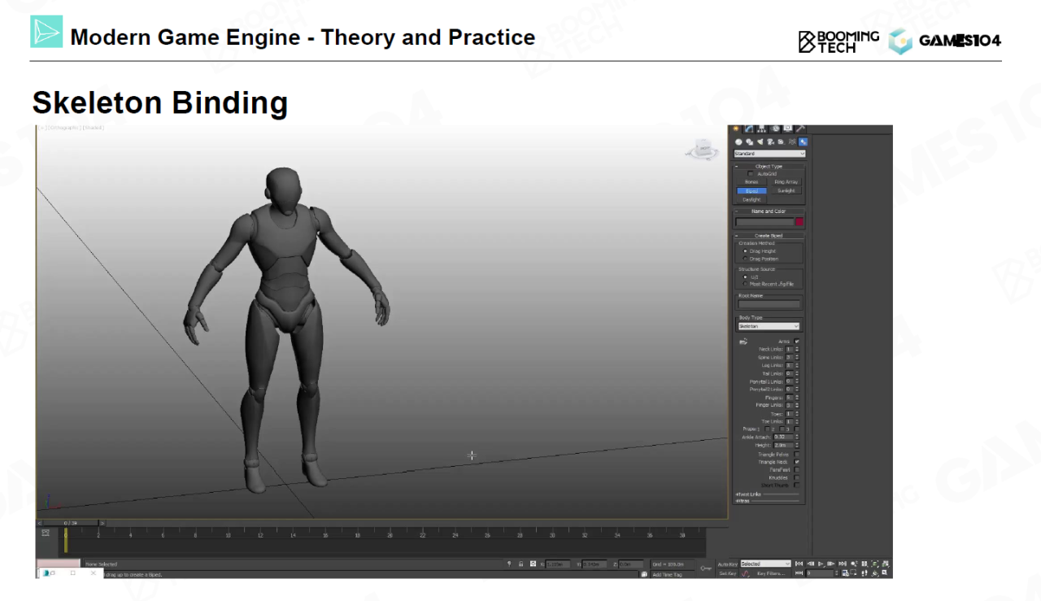Select the Geometry category sphere icon
Screen dimensions: 1041x601
[738, 142]
